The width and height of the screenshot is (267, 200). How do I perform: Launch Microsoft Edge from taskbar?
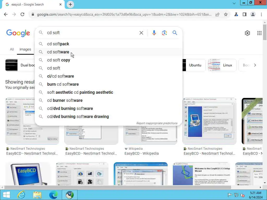click(53, 195)
